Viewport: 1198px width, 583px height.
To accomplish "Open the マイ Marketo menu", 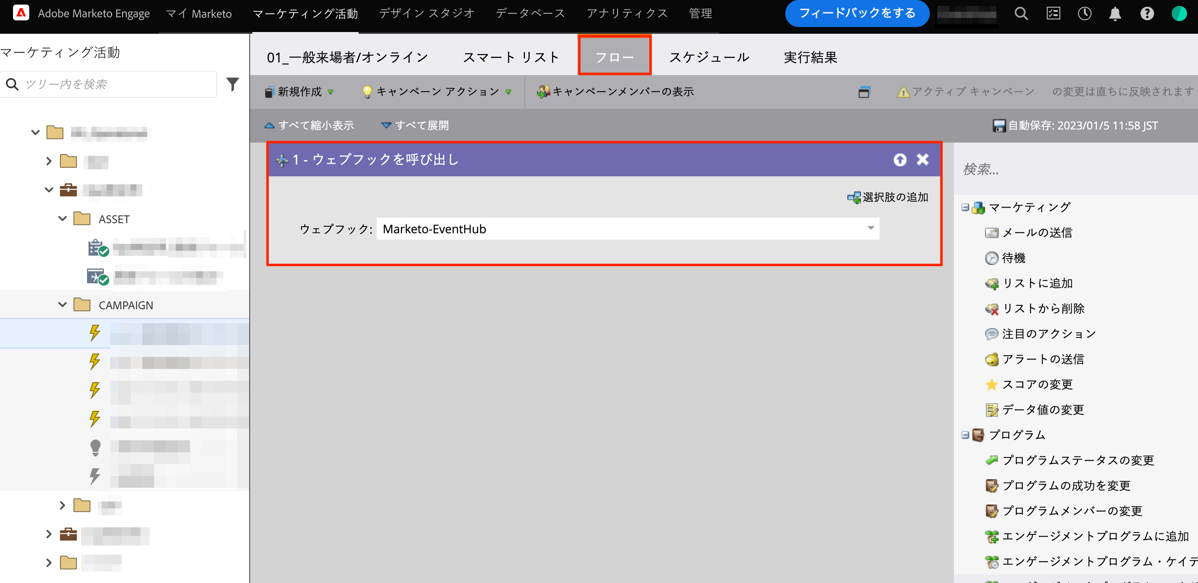I will click(x=199, y=13).
